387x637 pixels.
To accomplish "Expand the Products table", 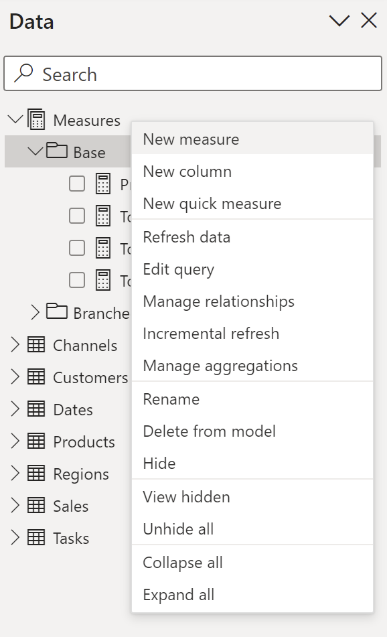I will click(15, 441).
